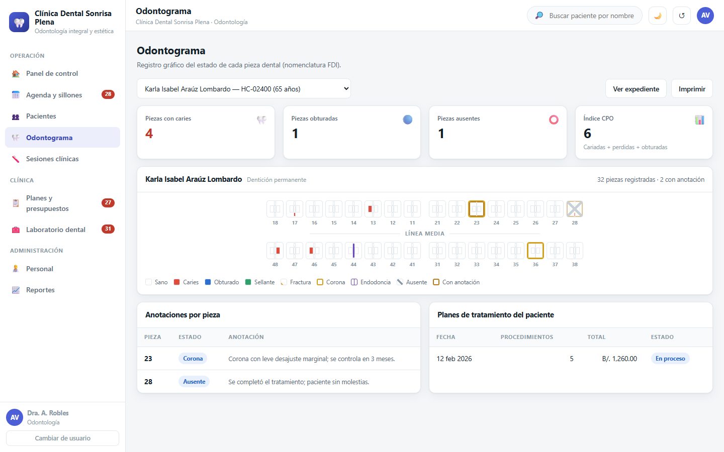
Task: Click the Cambiar de usuario button
Action: click(62, 438)
